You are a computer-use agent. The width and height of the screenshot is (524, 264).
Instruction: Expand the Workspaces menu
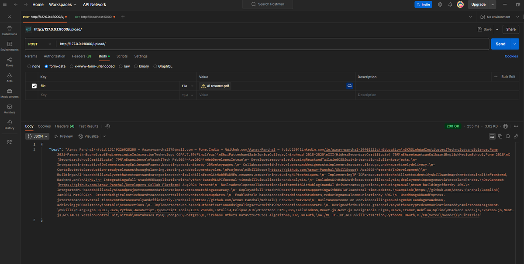(x=62, y=4)
